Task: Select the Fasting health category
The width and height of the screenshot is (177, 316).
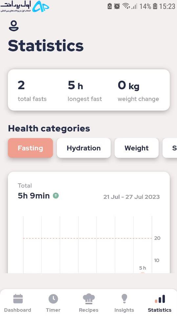Action: (x=30, y=148)
